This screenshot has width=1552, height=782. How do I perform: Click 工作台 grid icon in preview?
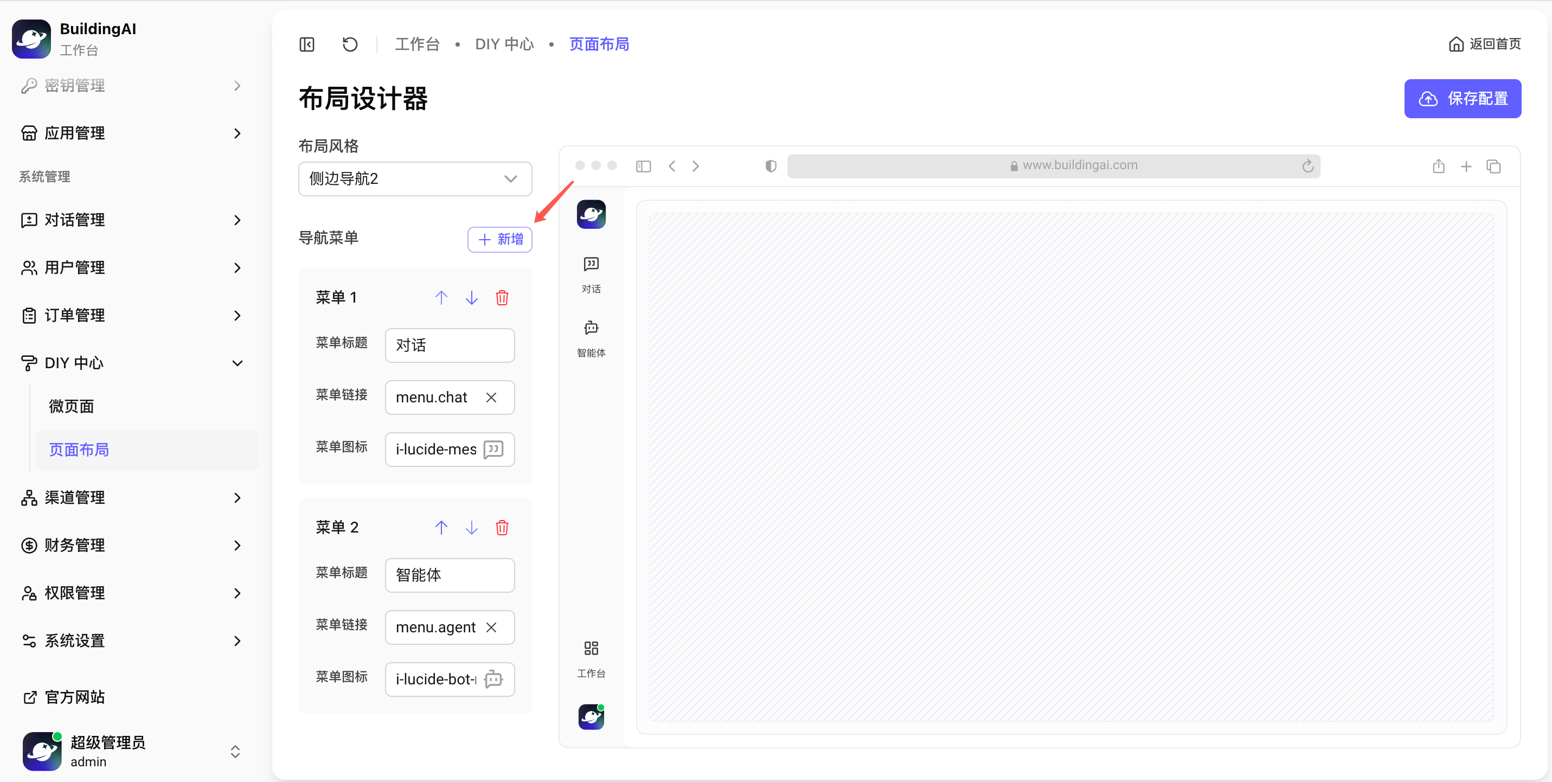(591, 648)
